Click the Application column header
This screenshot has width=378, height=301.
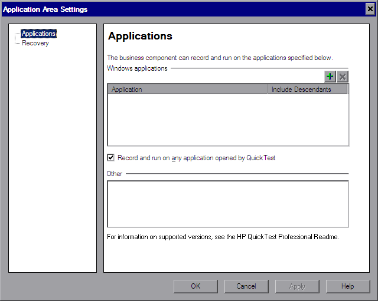pyautogui.click(x=187, y=90)
